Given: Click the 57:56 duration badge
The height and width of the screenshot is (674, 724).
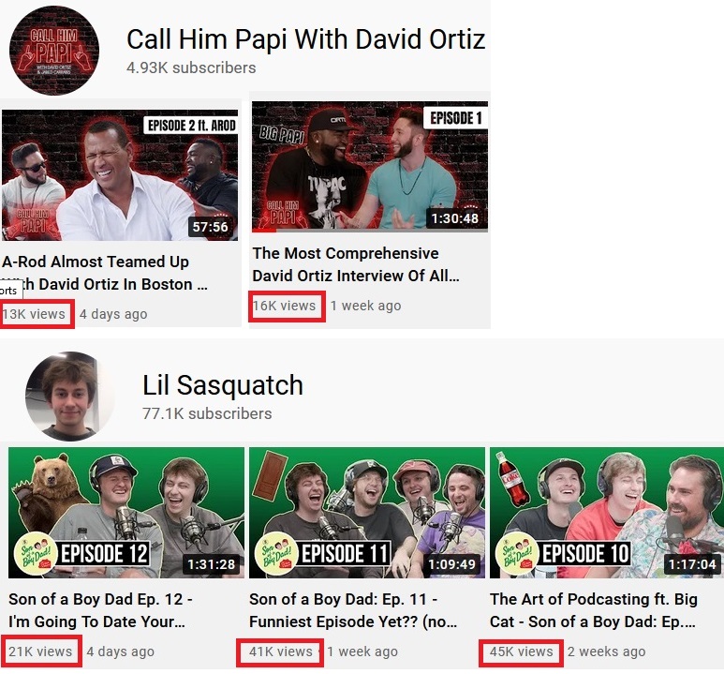Looking at the screenshot, I should point(210,227).
